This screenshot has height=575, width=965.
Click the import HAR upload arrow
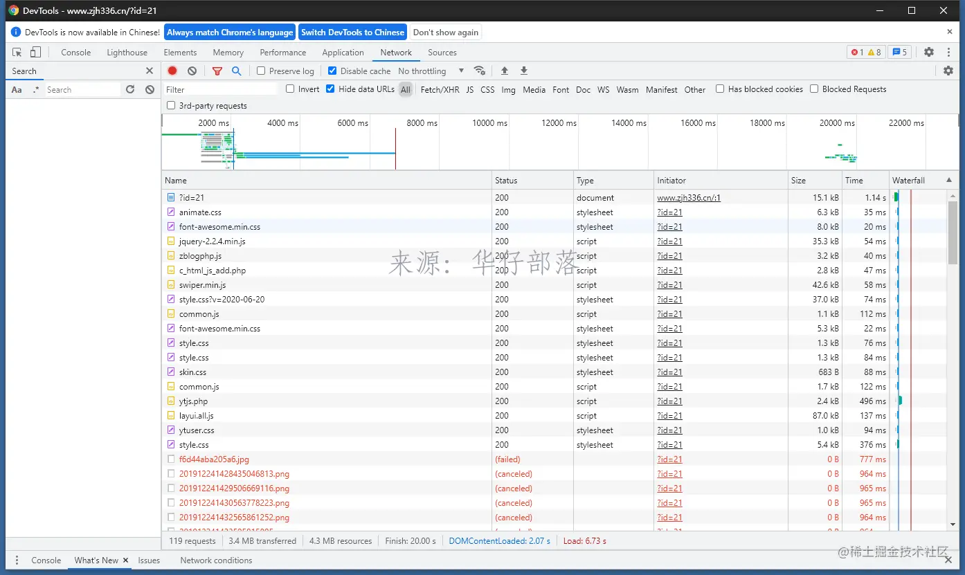point(505,71)
